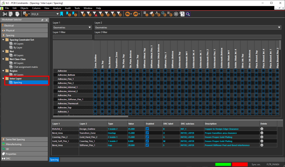This screenshot has height=167, width=285.
Task: Collapse the Net Class-Class folder
Action: (x=3, y=59)
